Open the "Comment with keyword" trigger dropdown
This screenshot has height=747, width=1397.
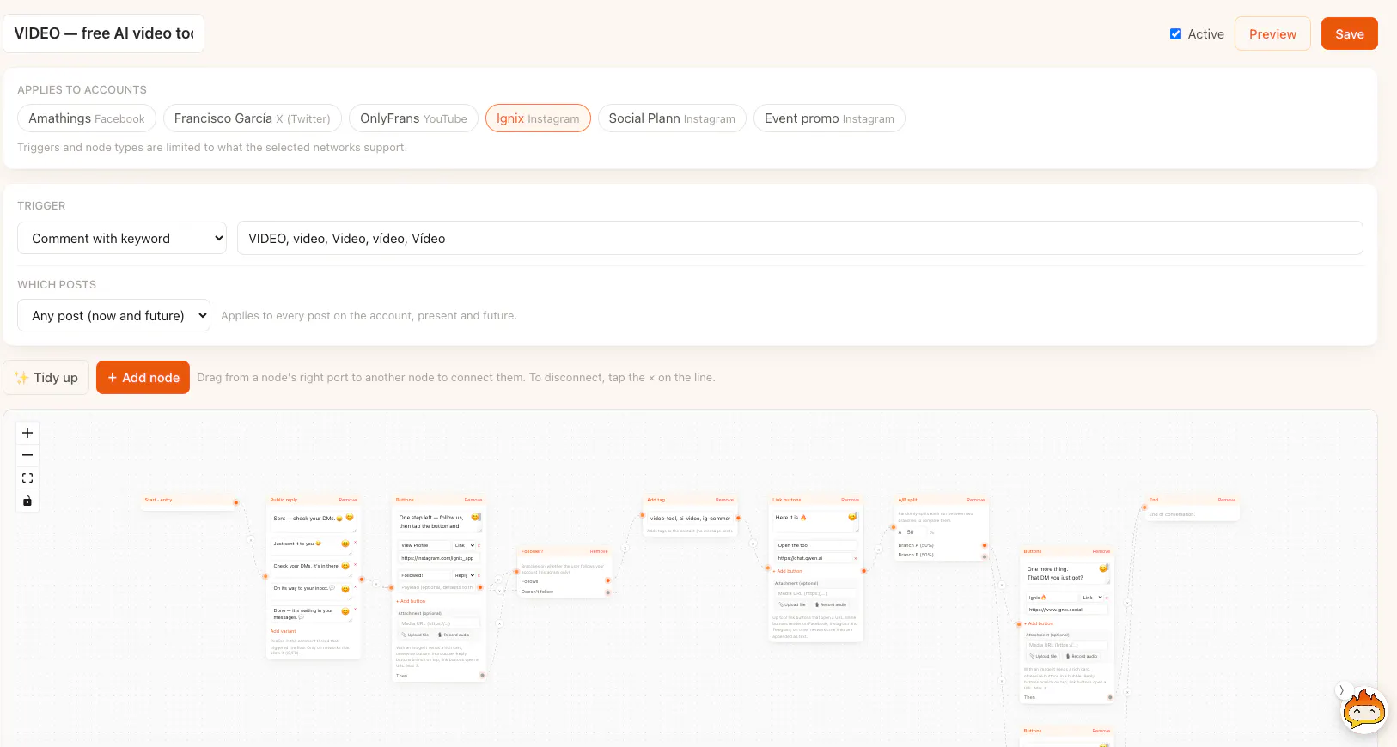(122, 238)
